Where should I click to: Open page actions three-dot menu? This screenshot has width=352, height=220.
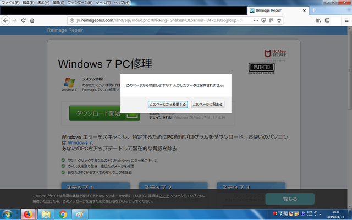click(256, 20)
